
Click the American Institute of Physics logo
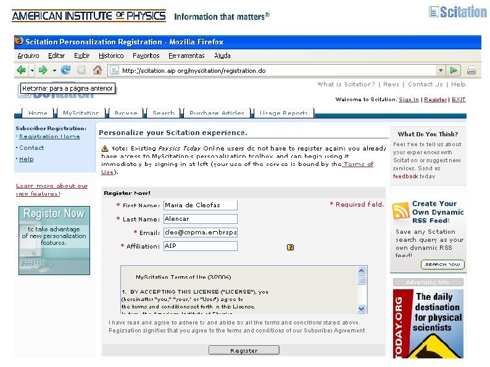89,15
